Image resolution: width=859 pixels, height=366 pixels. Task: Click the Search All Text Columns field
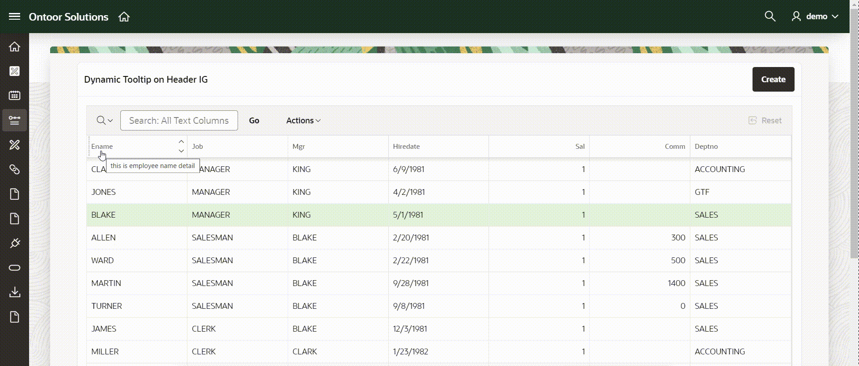(179, 121)
